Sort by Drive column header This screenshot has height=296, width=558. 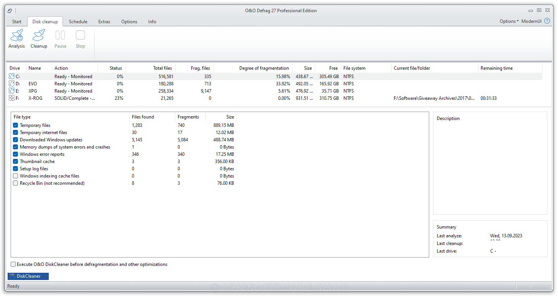[x=16, y=68]
